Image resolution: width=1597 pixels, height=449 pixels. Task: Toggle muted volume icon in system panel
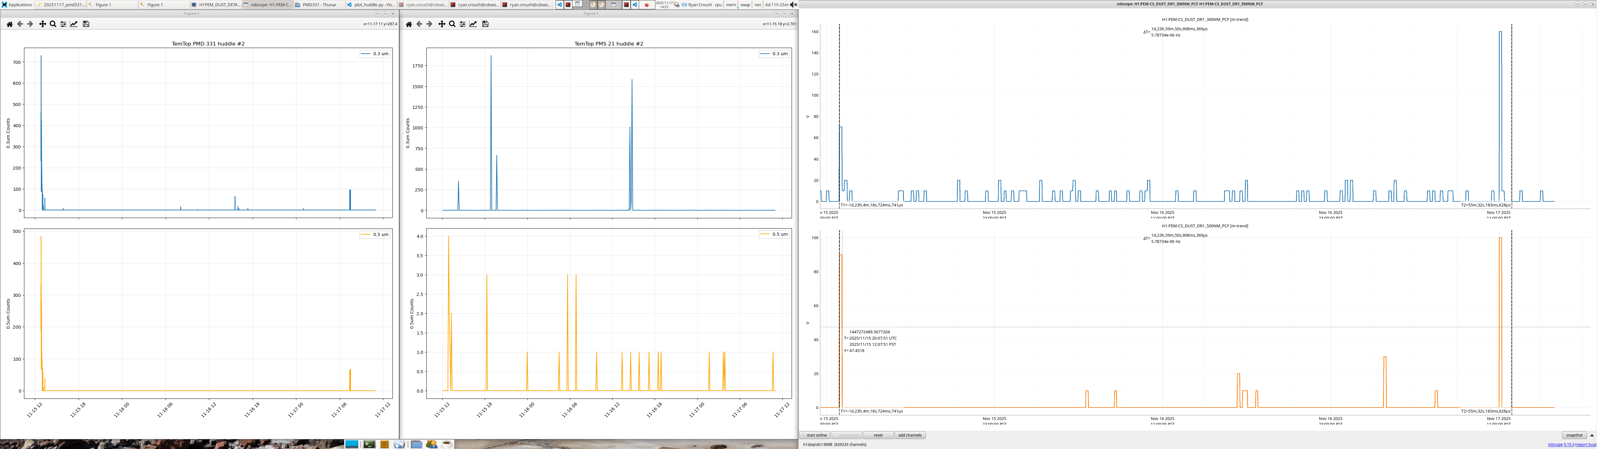tap(793, 4)
